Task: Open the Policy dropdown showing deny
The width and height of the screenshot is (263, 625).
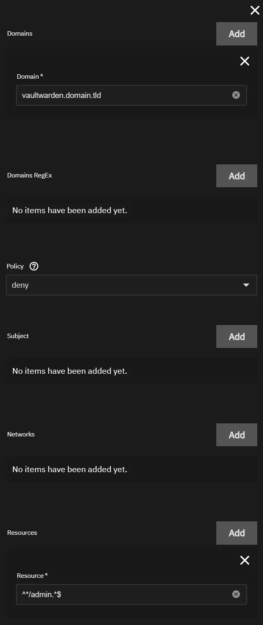Action: coord(123,285)
